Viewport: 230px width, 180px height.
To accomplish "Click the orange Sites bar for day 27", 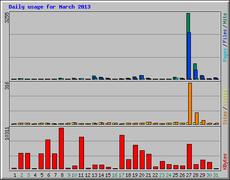I will (190, 103).
